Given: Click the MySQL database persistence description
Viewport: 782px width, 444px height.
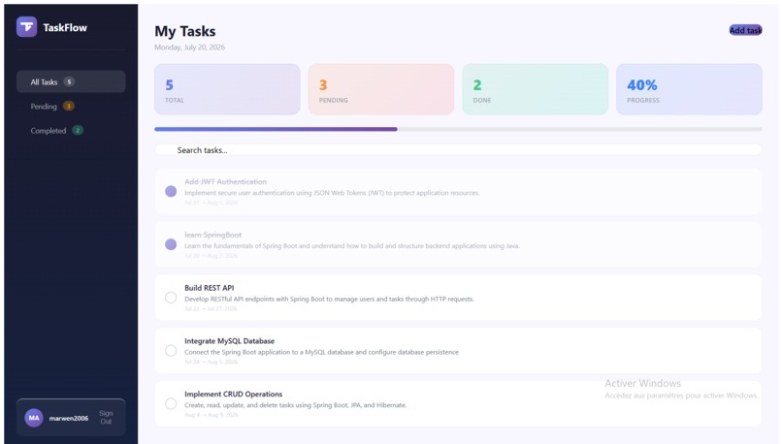Looking at the screenshot, I should point(322,352).
